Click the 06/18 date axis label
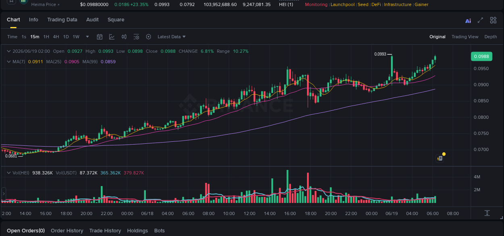The width and height of the screenshot is (504, 236). 147,213
